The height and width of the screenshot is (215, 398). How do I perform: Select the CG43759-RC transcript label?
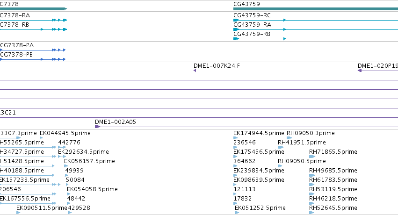[252, 15]
